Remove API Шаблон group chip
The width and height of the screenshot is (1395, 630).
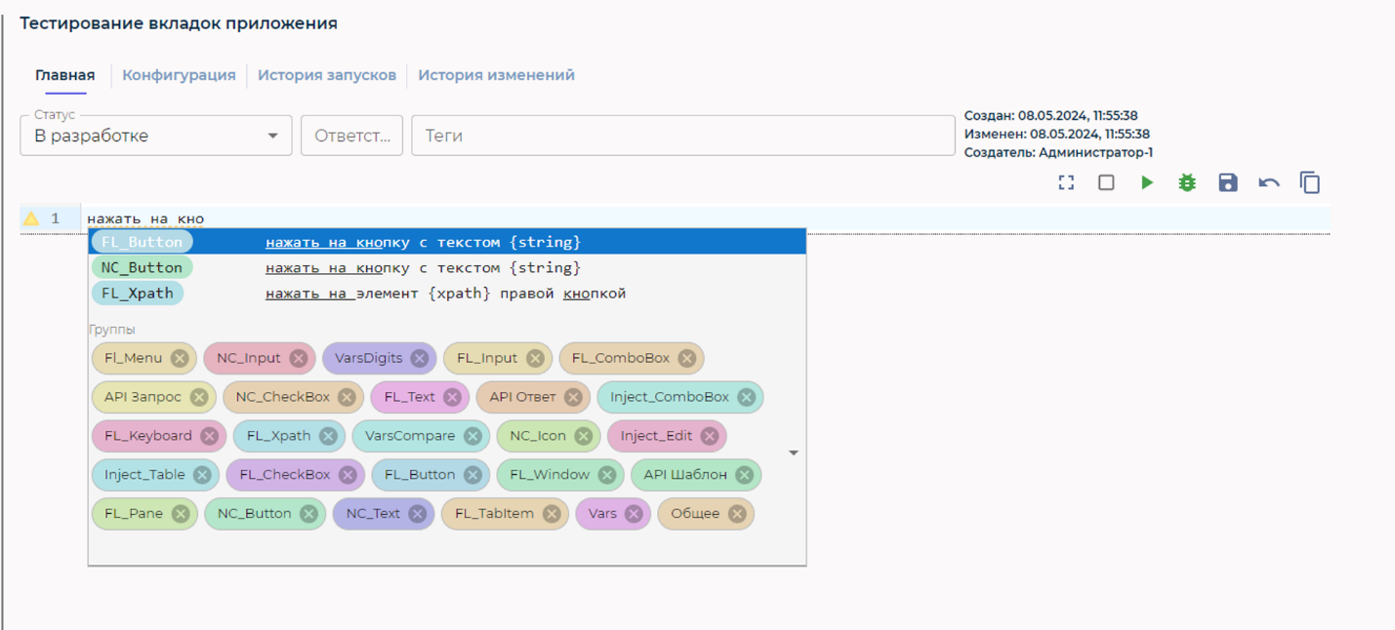745,475
